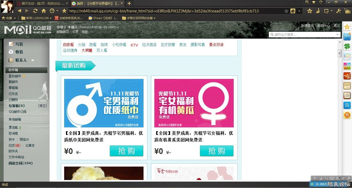
Task: Open a new tab with plus button
Action: 129,3
